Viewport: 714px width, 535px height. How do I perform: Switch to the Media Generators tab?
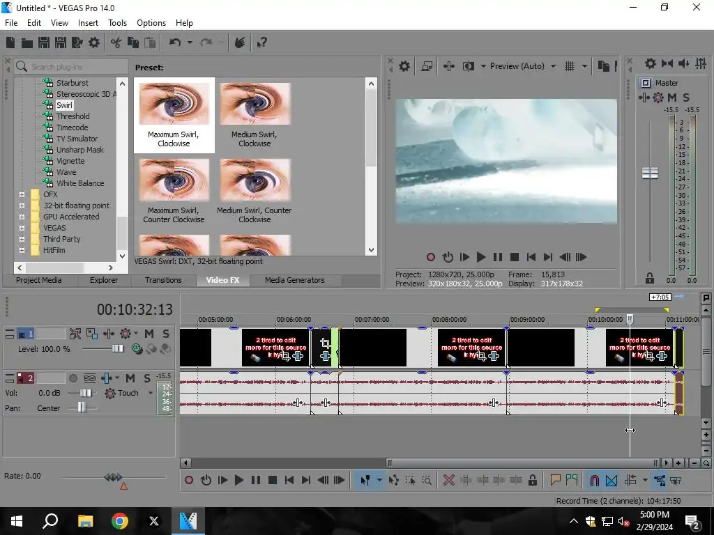pos(295,280)
